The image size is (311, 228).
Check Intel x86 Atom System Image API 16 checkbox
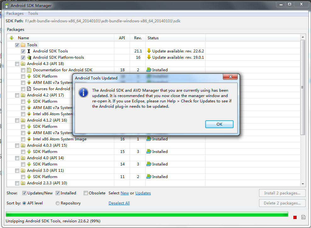(x=23, y=139)
